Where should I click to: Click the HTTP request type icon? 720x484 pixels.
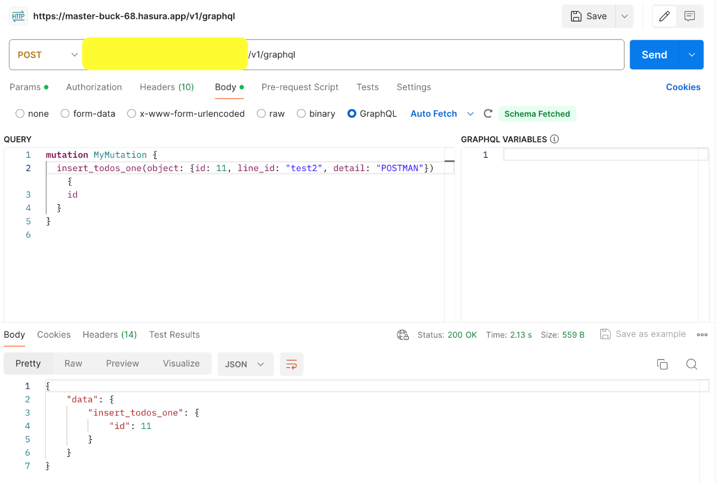point(19,16)
